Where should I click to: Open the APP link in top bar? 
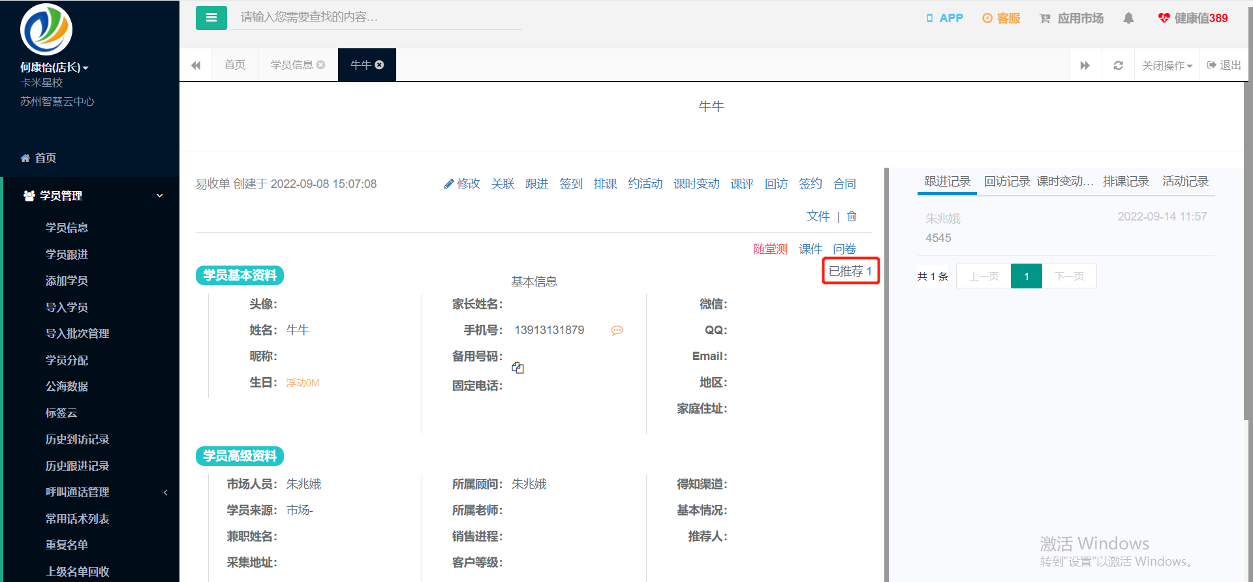[944, 18]
